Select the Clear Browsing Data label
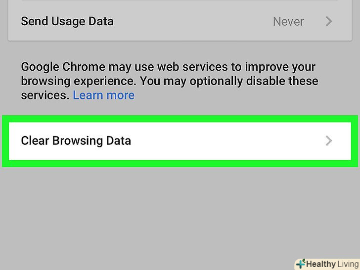The width and height of the screenshot is (360, 270). tap(76, 141)
